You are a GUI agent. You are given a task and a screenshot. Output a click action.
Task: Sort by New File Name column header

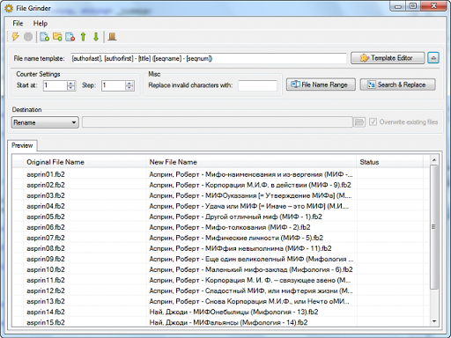[x=251, y=162]
